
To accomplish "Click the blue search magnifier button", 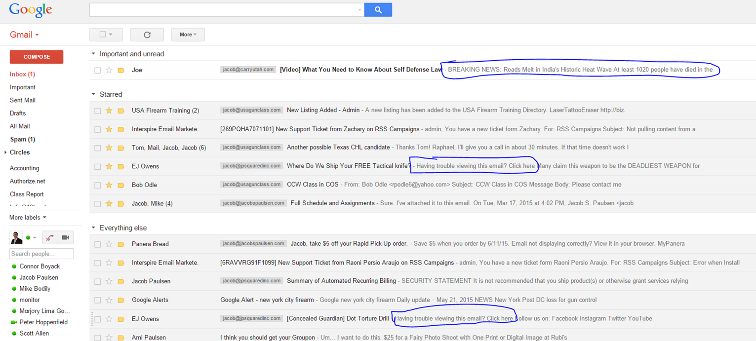I will (x=378, y=10).
